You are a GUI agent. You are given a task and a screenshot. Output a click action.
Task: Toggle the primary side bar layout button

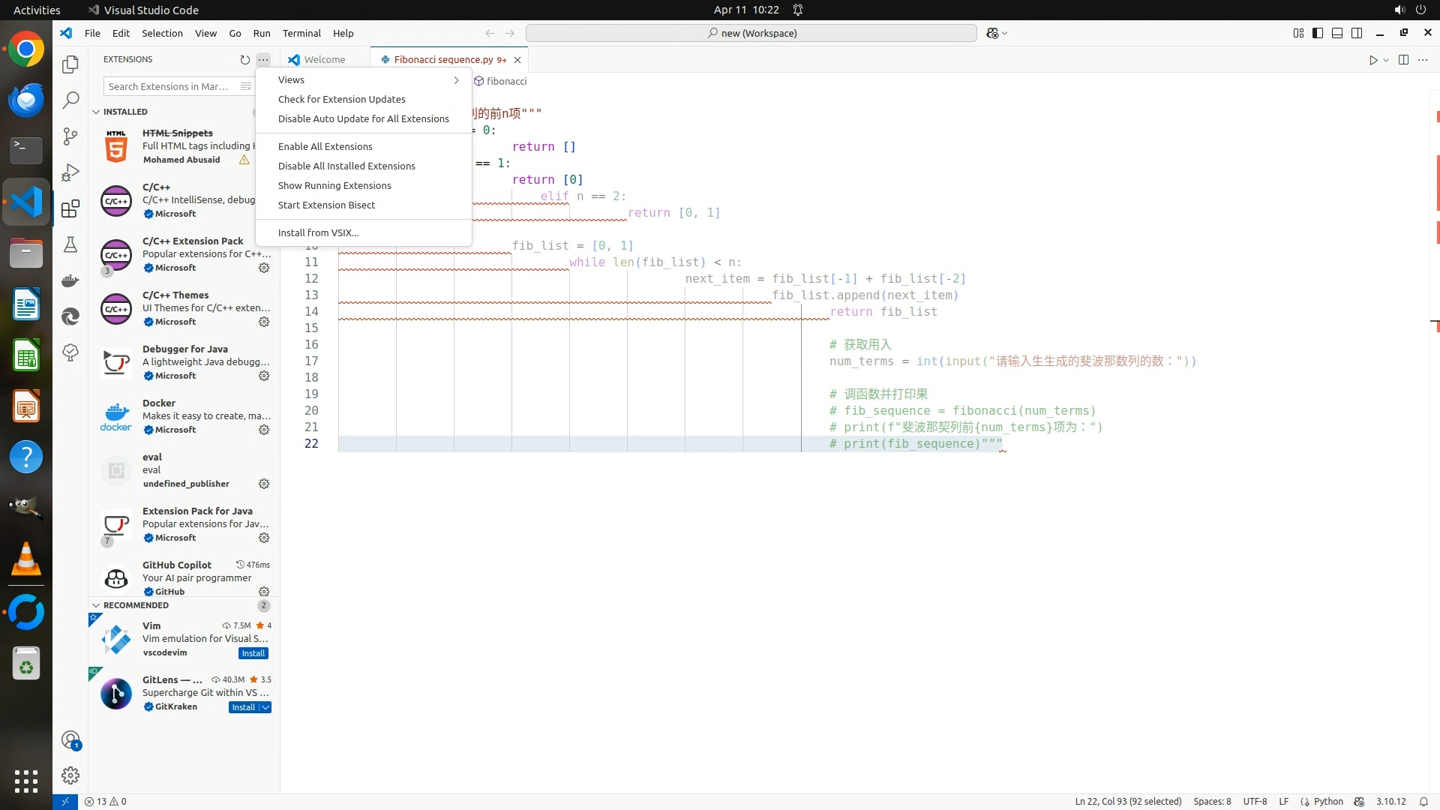click(x=1318, y=33)
